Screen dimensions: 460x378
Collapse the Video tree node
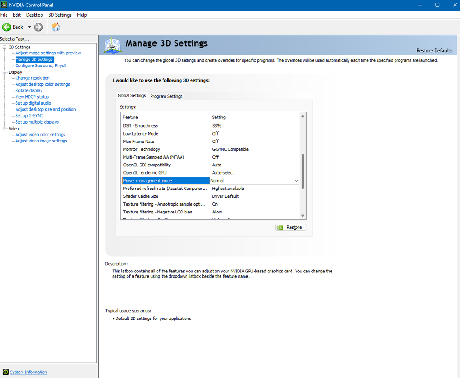tap(5, 128)
